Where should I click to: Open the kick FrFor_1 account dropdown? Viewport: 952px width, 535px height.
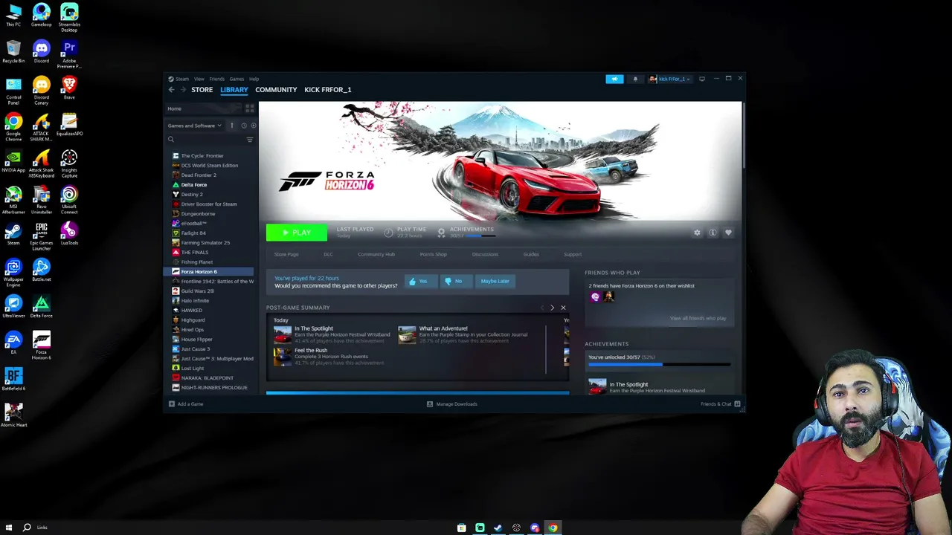670,79
